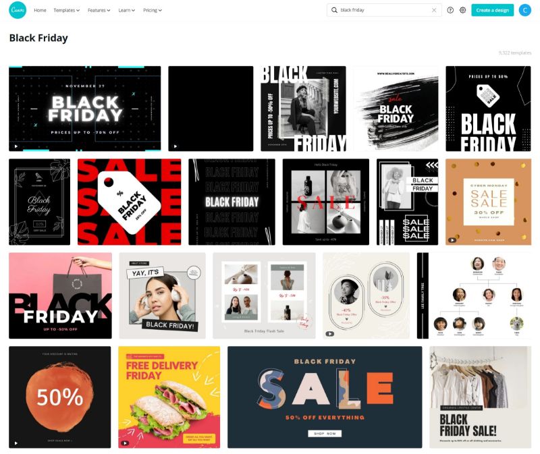Open the help question mark icon
Screen dimensions: 540x454
[x=450, y=10]
